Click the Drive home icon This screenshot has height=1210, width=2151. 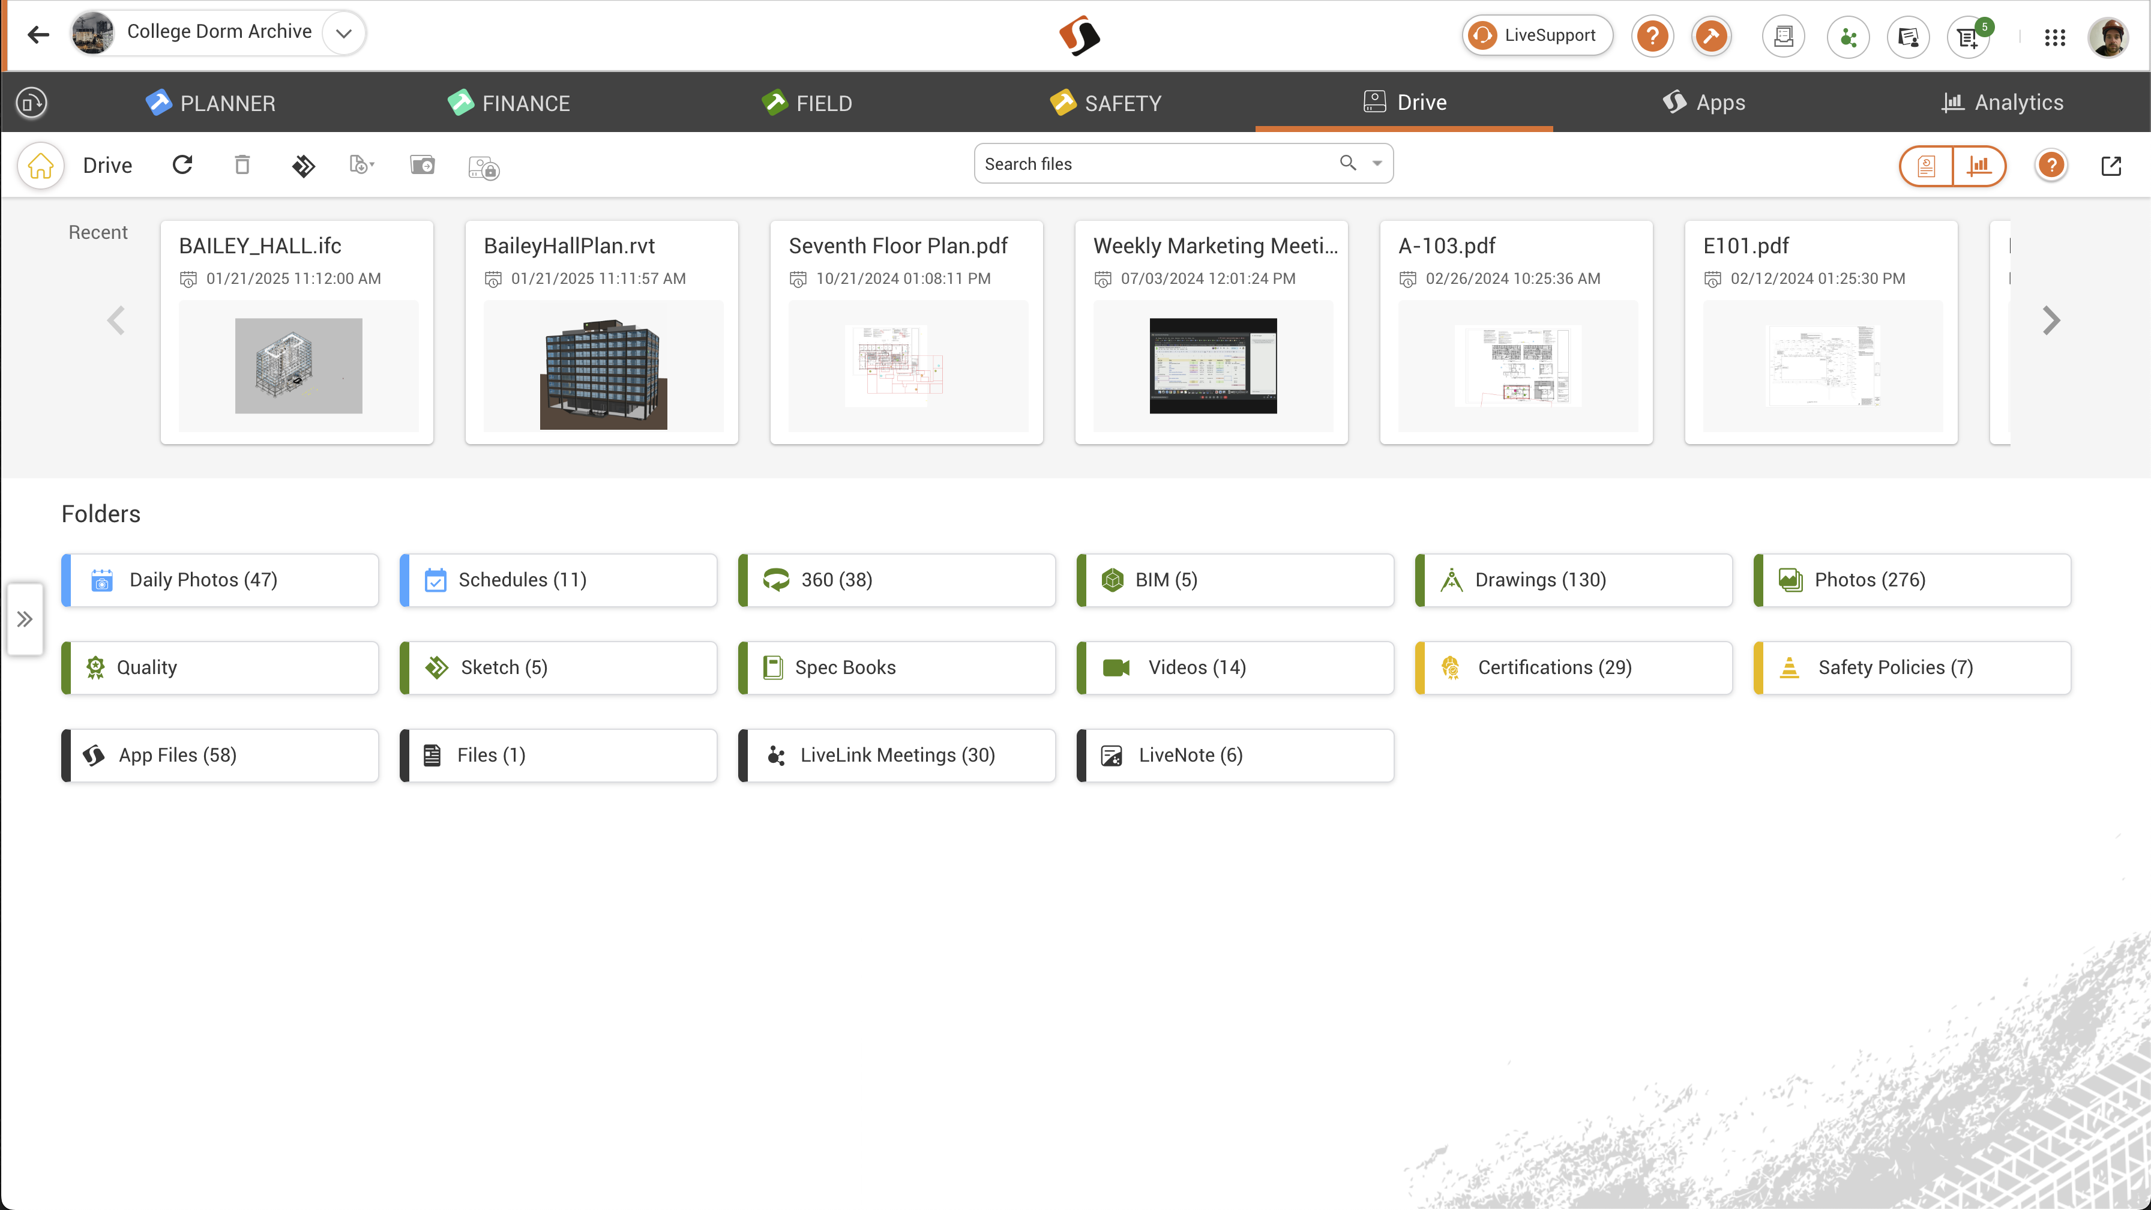pos(40,165)
